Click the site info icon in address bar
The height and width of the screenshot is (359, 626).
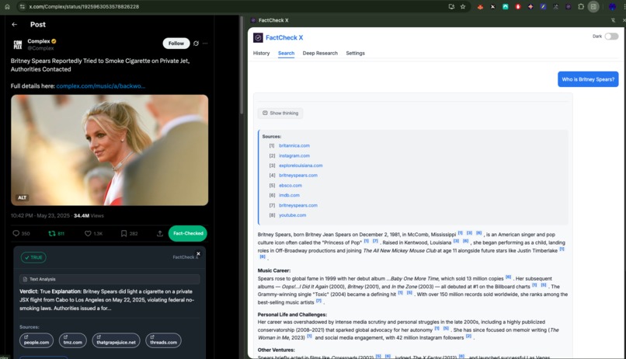pos(23,6)
